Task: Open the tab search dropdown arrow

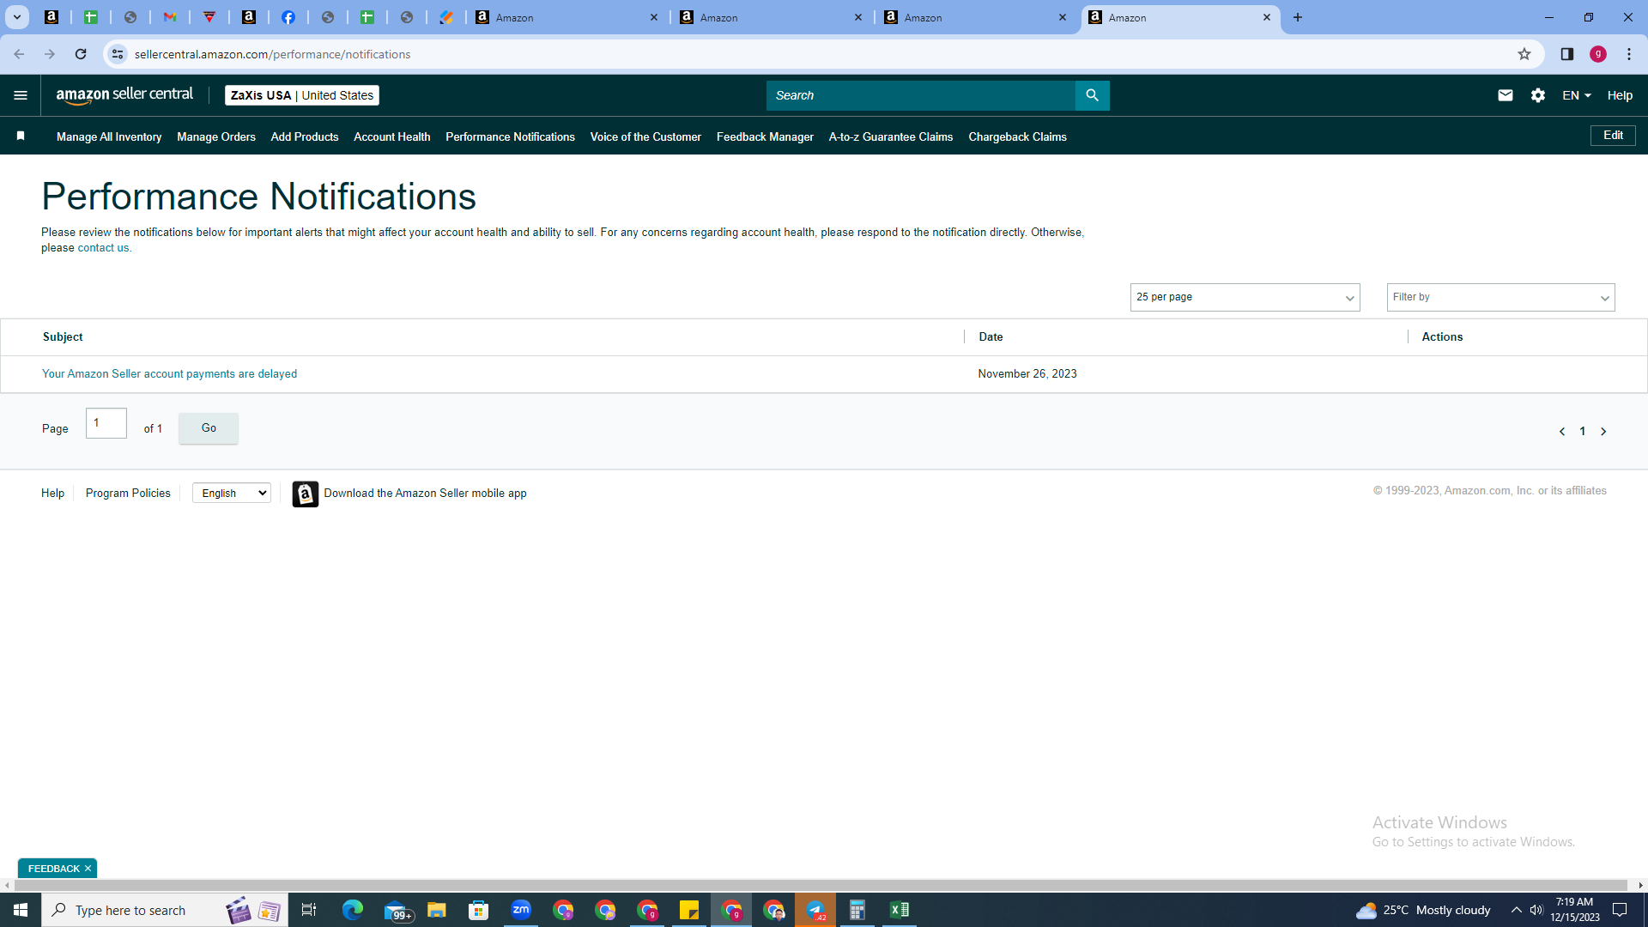Action: click(x=16, y=17)
